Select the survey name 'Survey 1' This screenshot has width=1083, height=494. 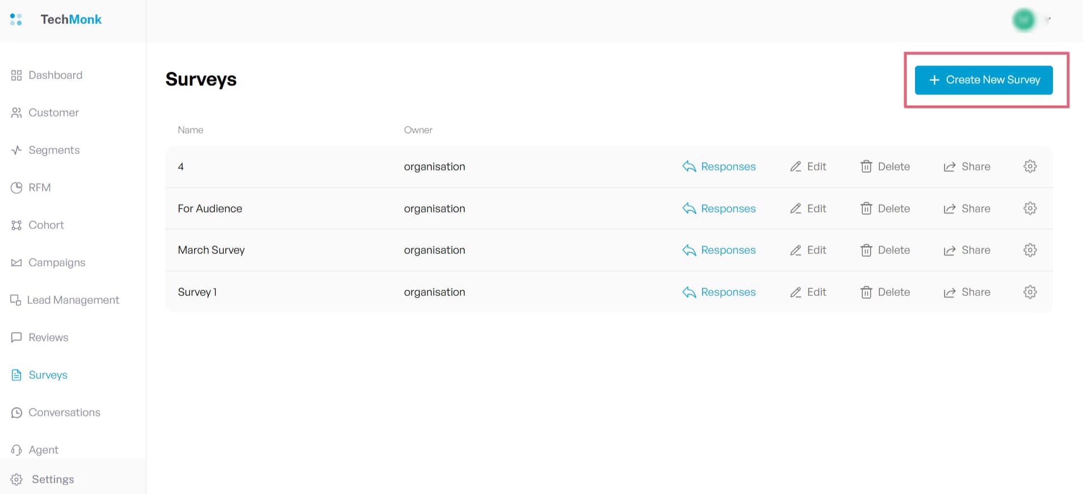(198, 292)
